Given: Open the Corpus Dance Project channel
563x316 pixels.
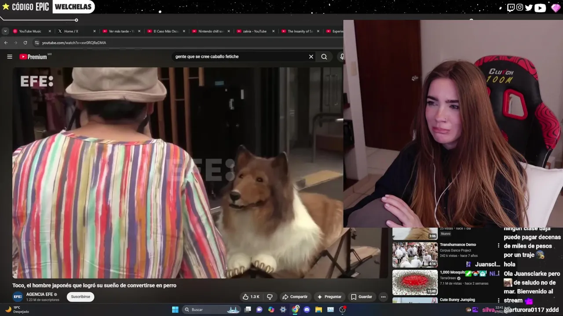Looking at the screenshot, I should (455, 250).
